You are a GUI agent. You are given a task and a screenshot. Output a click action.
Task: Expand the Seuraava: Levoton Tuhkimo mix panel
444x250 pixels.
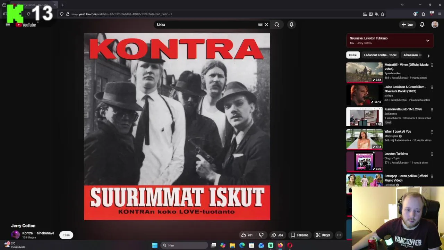428,41
